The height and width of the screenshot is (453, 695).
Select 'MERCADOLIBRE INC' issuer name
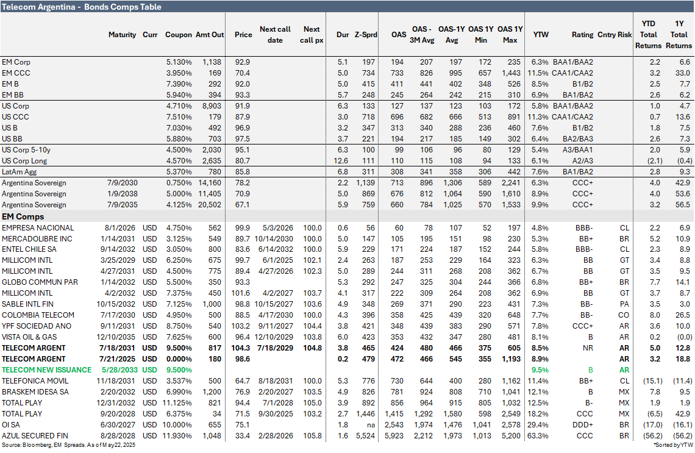point(37,238)
